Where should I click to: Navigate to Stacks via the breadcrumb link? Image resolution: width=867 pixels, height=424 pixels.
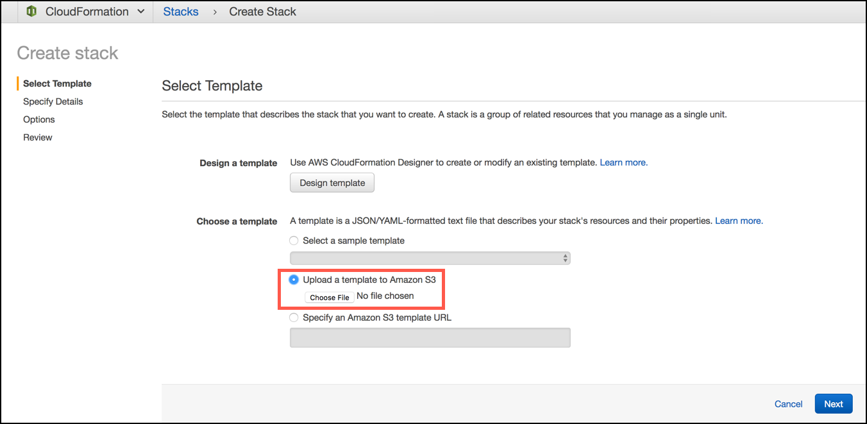(x=180, y=11)
